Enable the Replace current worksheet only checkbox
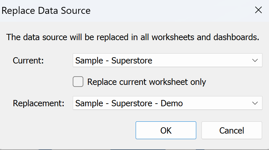This screenshot has width=269, height=150. pos(78,82)
